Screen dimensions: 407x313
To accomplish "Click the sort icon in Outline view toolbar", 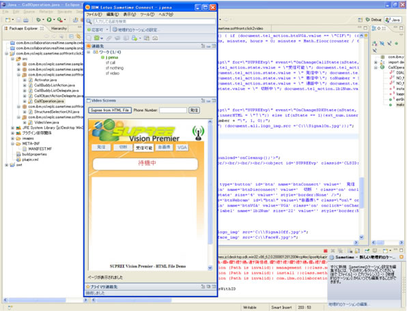I will pos(374,43).
